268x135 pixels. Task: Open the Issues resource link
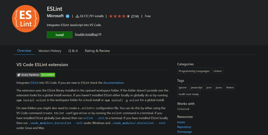tap(181, 122)
